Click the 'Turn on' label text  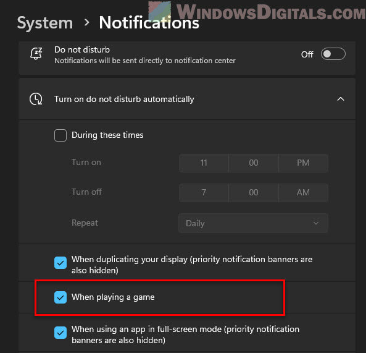tap(86, 162)
